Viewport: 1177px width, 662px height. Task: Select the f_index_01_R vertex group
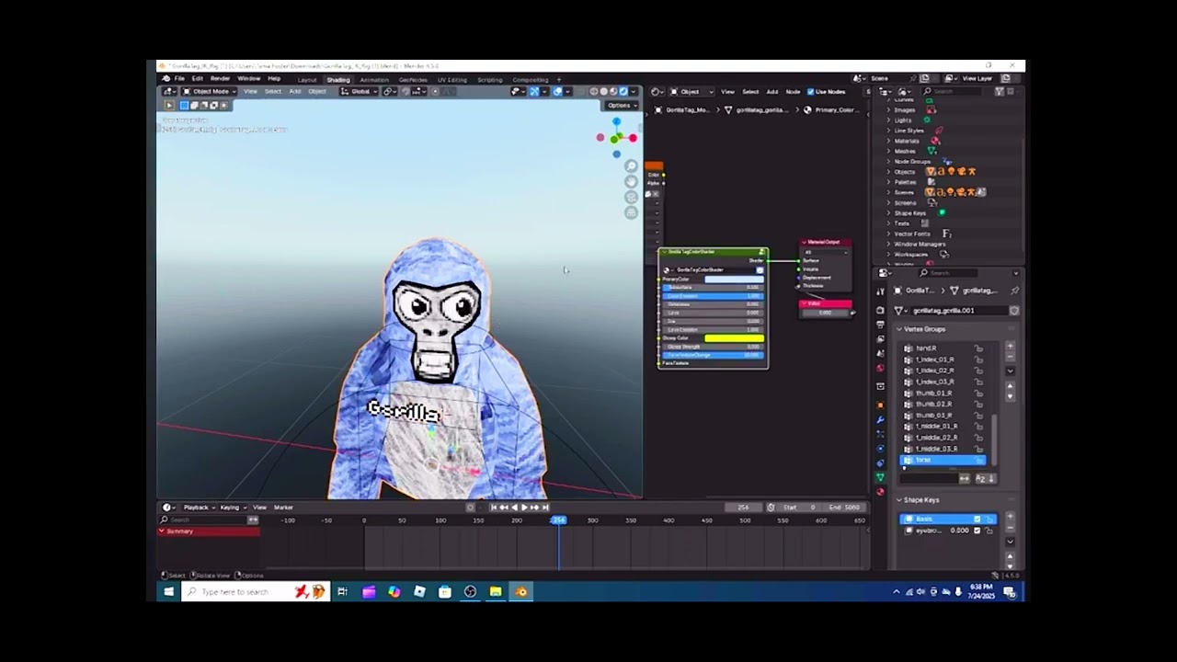coord(934,360)
